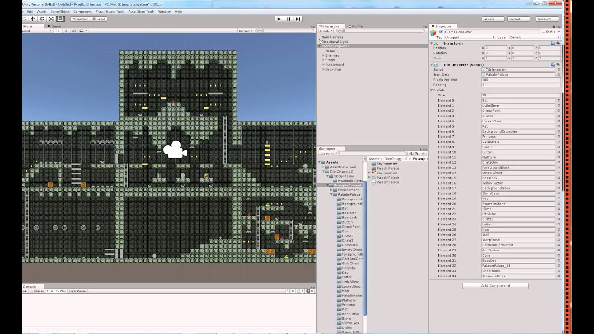594x334 pixels.
Task: Select Main Camera in Hierarchy
Action: coord(332,37)
